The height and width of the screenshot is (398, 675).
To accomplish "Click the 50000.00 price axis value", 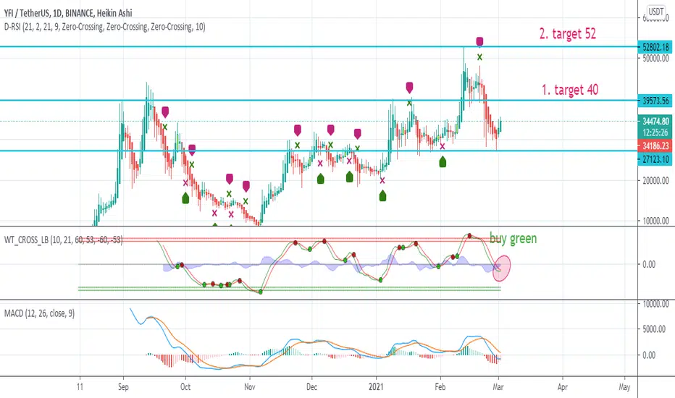I will click(655, 58).
